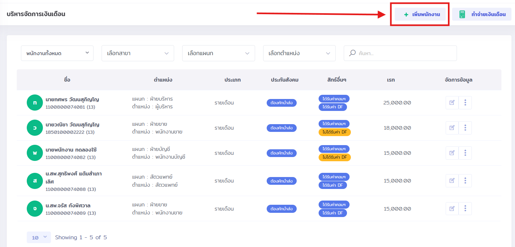Screen dimensions: 515x247
Task: Click the ไม่ได้รับค่า DF badge for นายวณิชา
Action: click(x=334, y=132)
